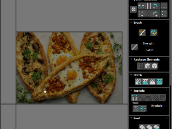Click the align icon with vertical bars
The height and width of the screenshot is (129, 172).
pyautogui.click(x=148, y=6)
